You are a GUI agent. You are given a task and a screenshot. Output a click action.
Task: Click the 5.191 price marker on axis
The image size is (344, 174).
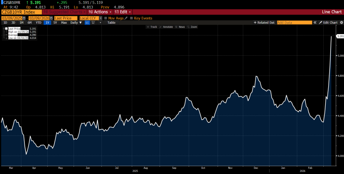(340, 36)
